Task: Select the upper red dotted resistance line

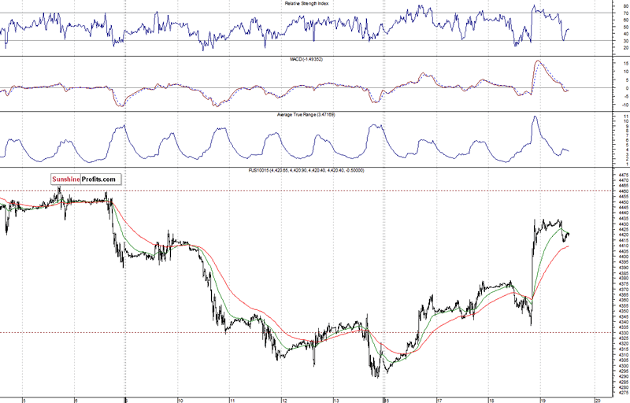Action: click(x=315, y=190)
